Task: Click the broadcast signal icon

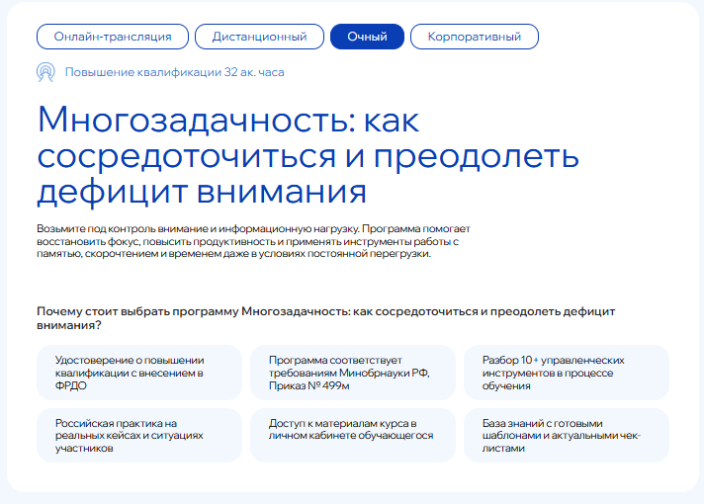Action: coord(45,72)
